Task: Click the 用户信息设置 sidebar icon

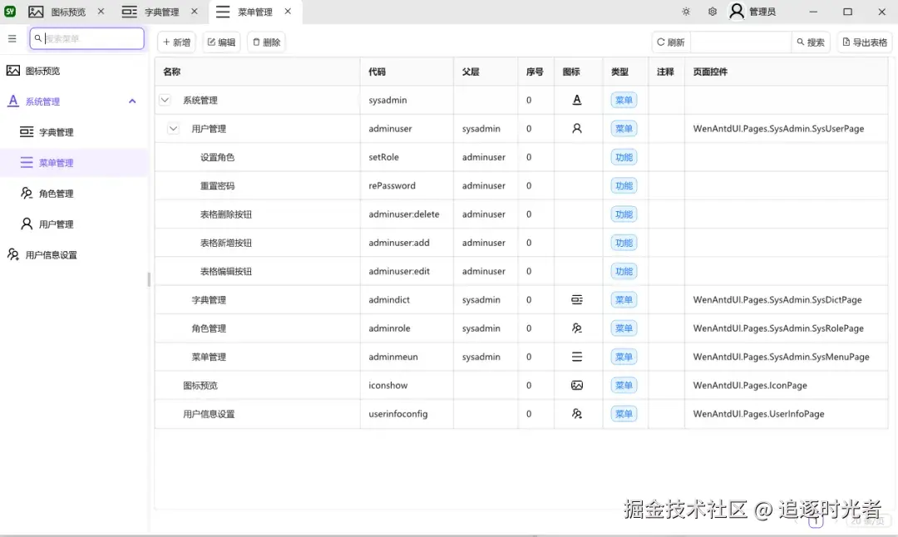Action: click(13, 254)
